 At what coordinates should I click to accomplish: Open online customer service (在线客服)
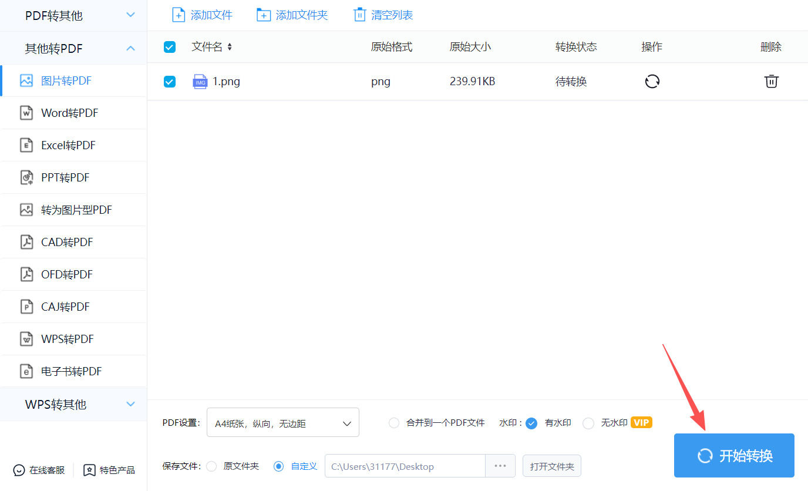[x=39, y=470]
